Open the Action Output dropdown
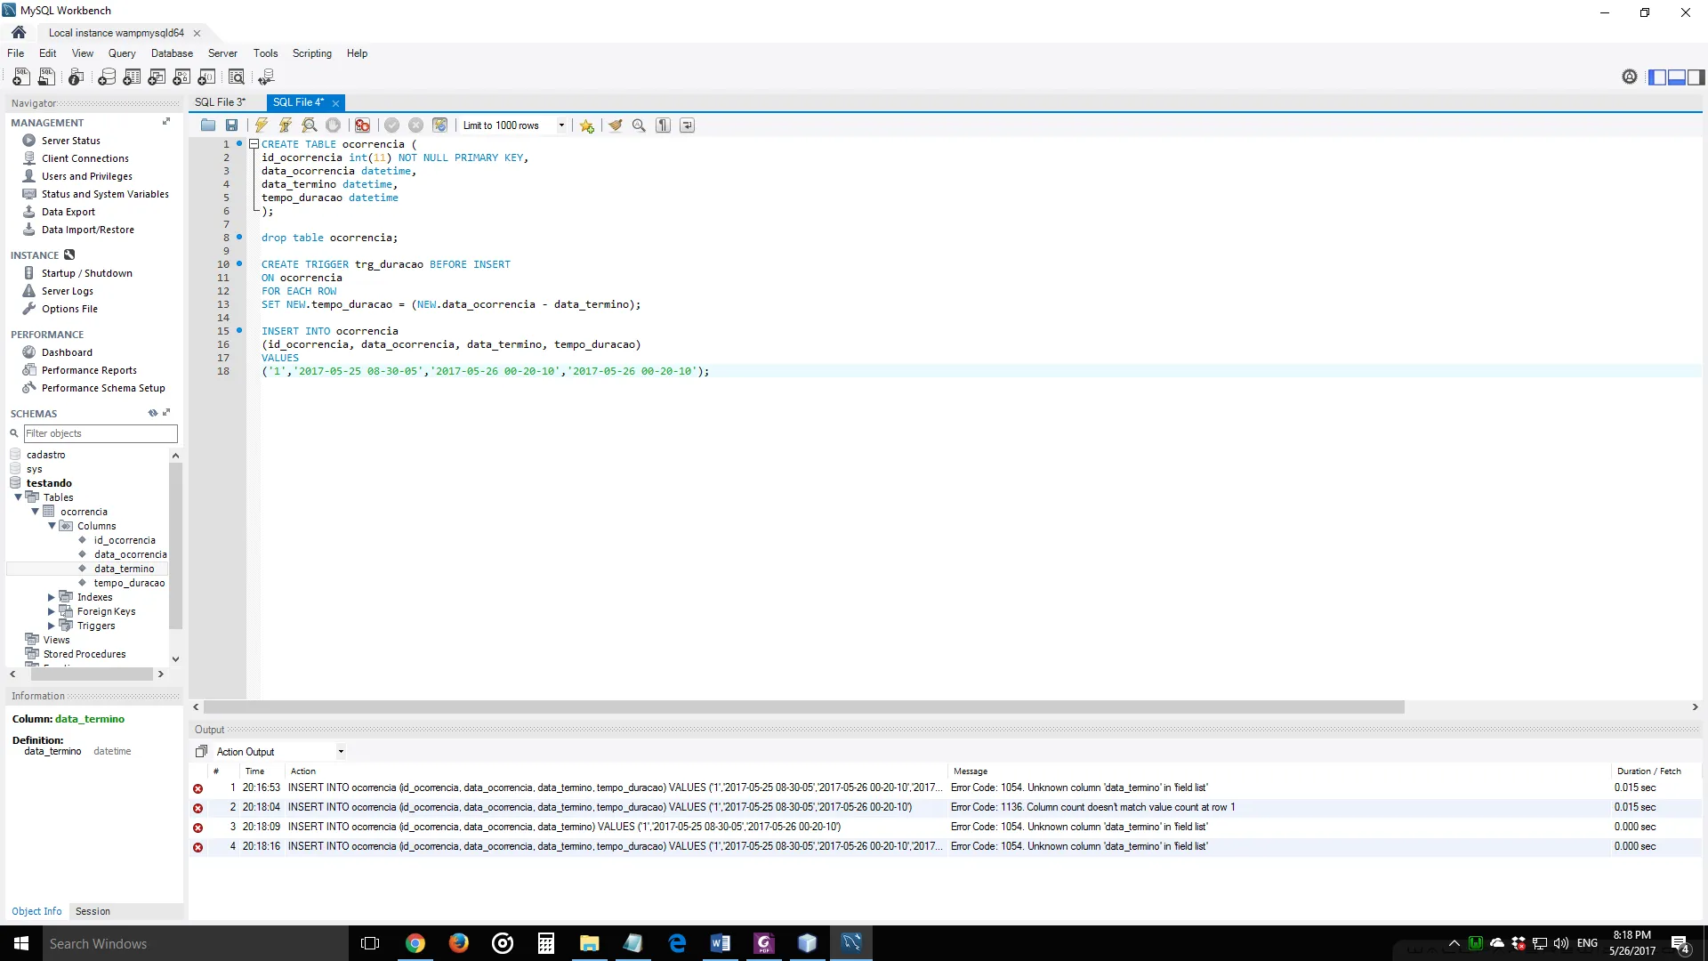The height and width of the screenshot is (961, 1708). [340, 752]
